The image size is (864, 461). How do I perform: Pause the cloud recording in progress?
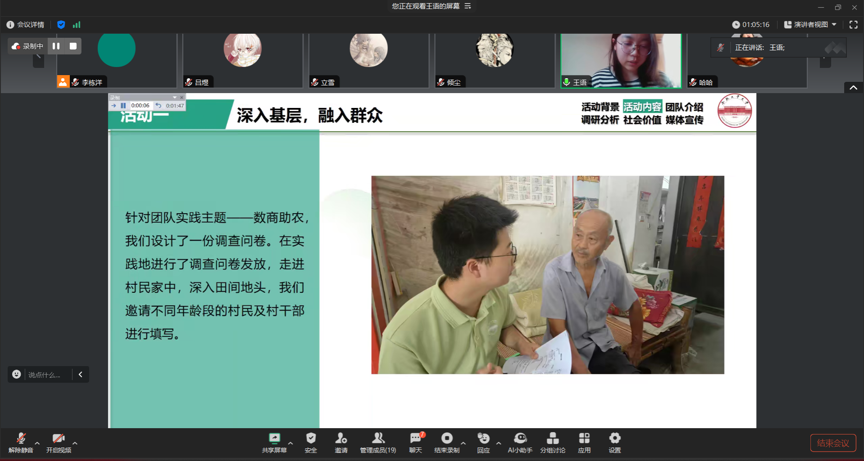pos(56,46)
